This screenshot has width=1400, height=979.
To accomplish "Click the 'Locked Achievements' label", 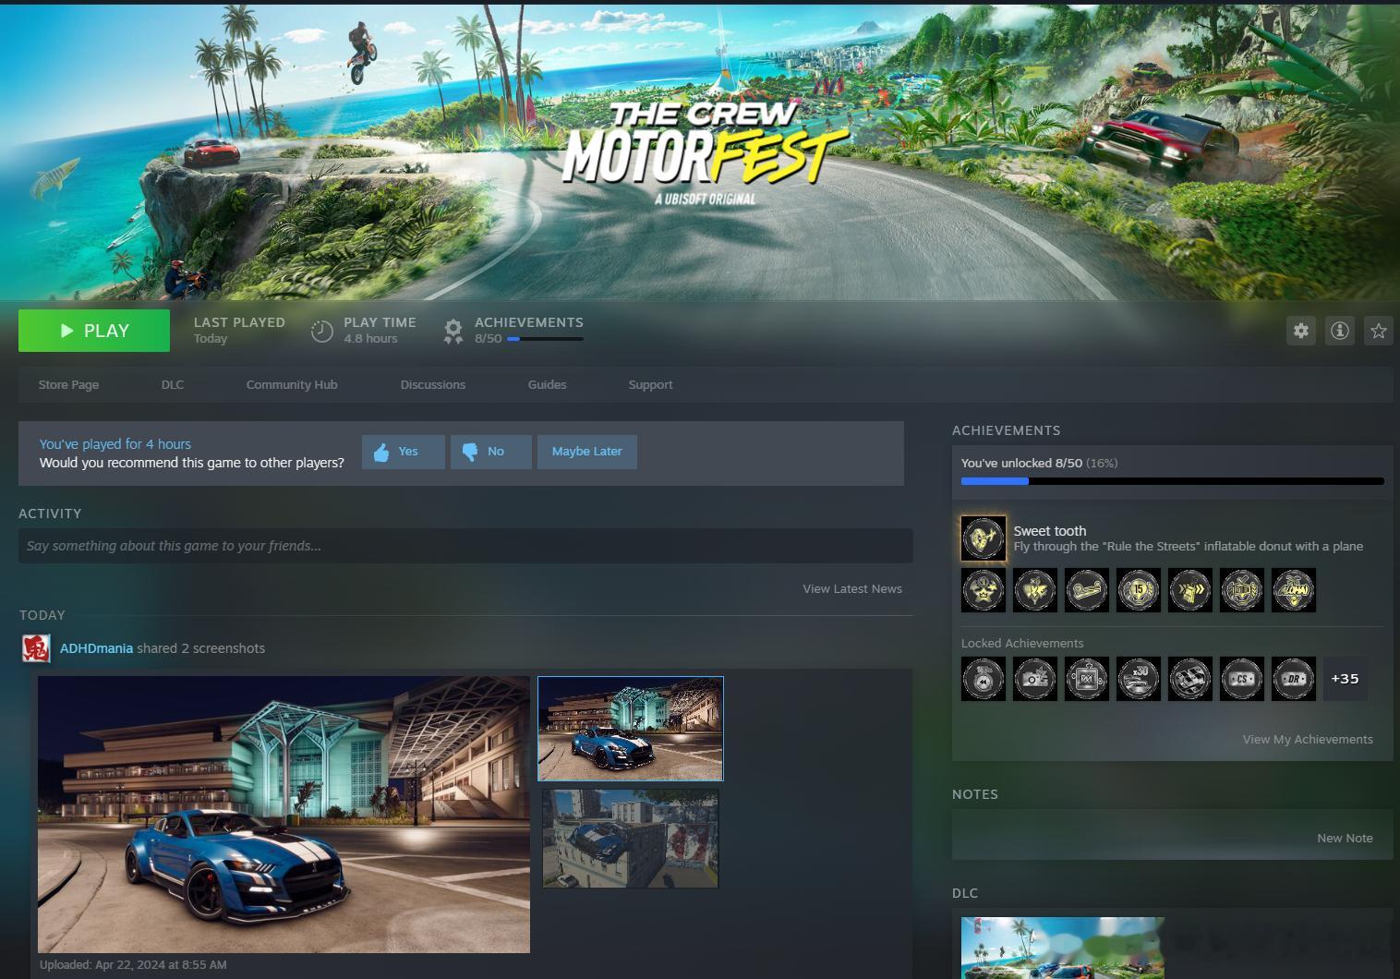I will (1022, 643).
